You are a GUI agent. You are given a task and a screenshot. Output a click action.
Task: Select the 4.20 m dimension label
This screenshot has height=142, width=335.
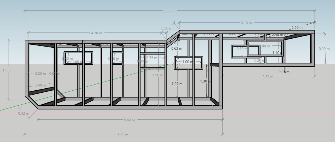tap(96, 33)
